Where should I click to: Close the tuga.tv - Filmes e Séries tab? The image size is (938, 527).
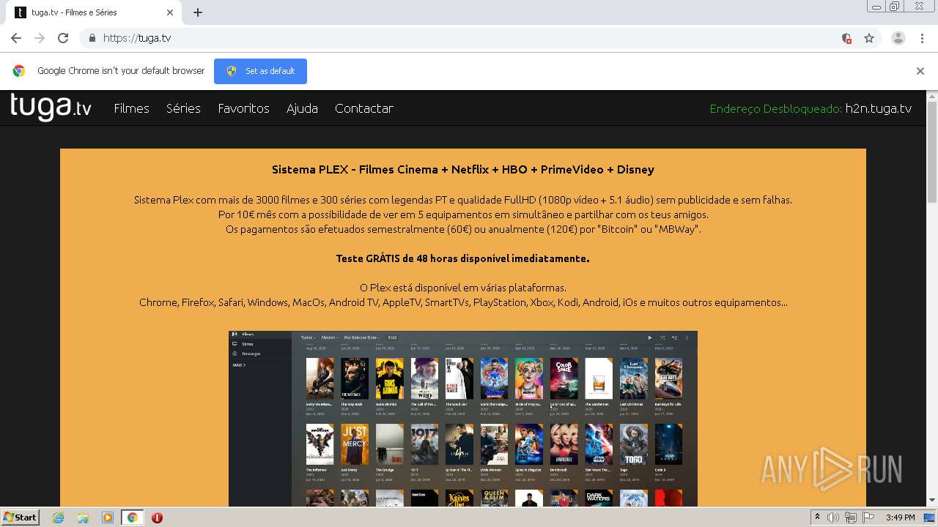[x=170, y=12]
